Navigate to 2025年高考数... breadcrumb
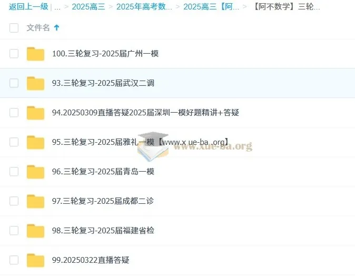This screenshot has height=276, width=355. pyautogui.click(x=144, y=7)
